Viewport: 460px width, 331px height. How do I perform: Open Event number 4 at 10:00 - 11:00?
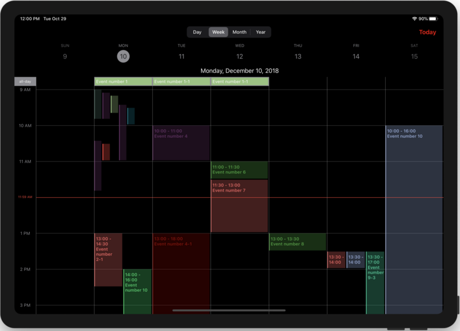coord(181,143)
